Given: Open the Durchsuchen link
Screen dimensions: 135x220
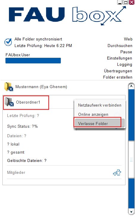Looking at the screenshot, I should (x=120, y=46).
